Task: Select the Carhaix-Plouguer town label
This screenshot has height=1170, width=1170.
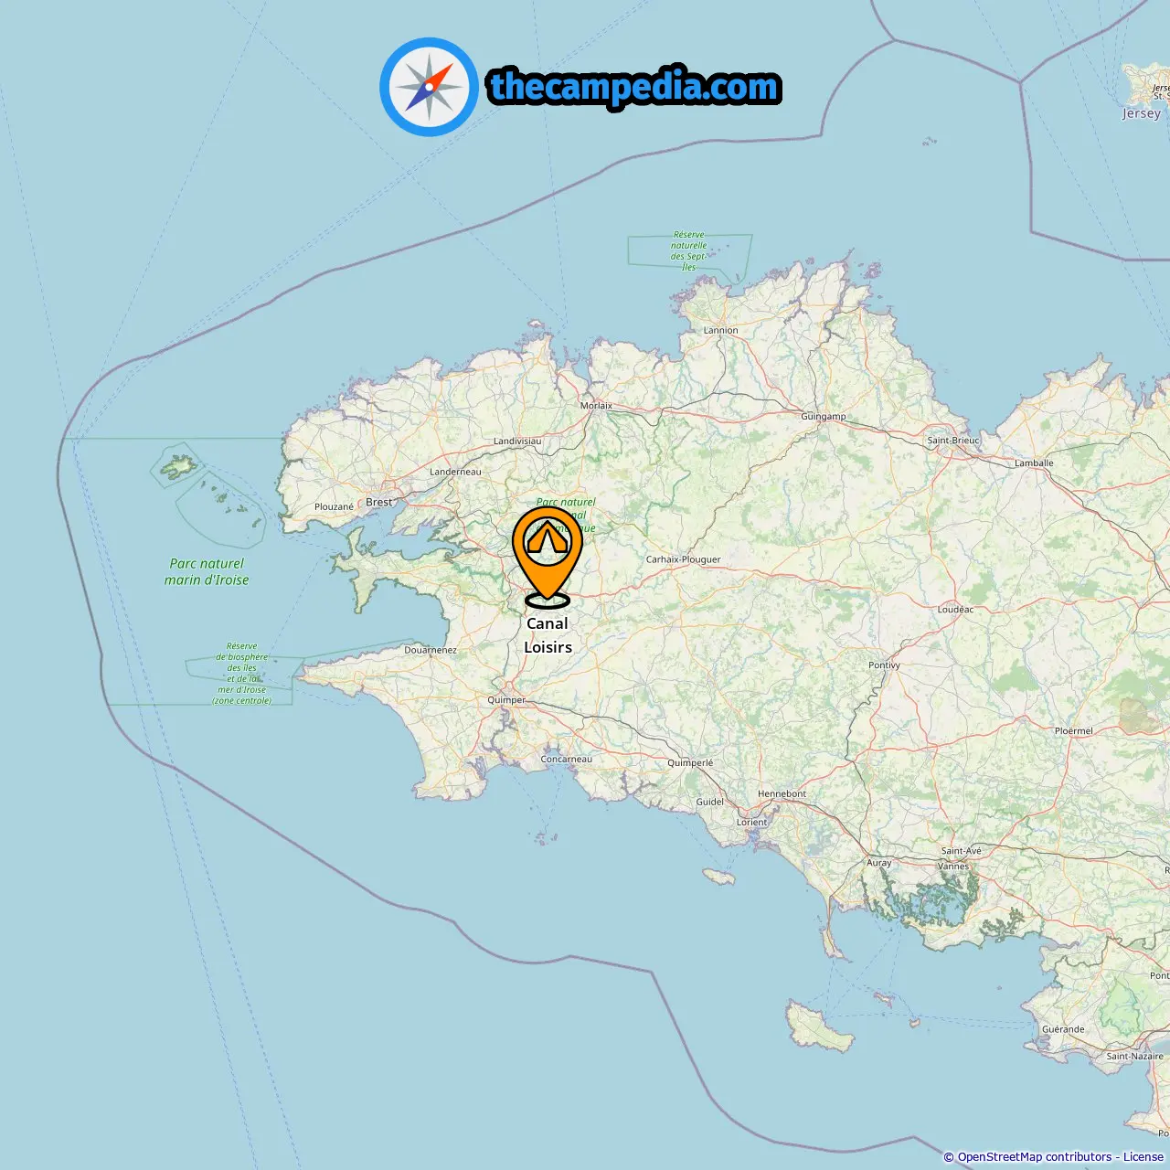Action: click(x=683, y=559)
